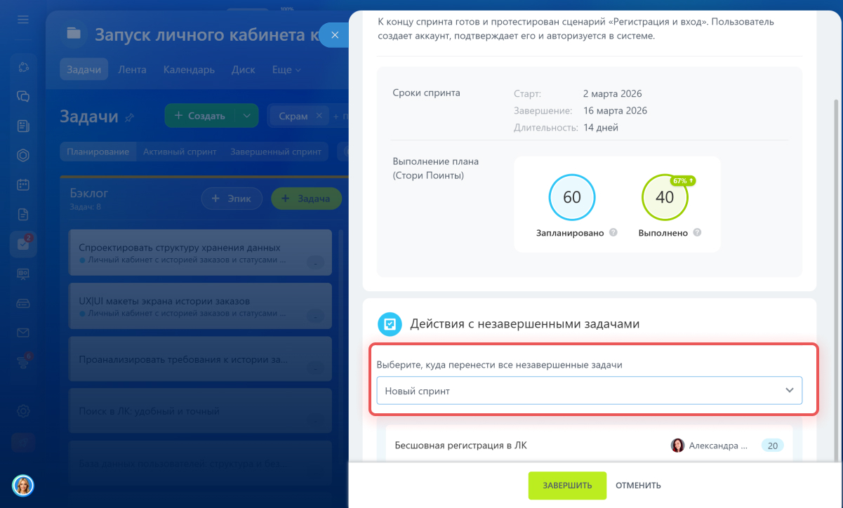Open the mail envelope sidebar icon

tap(23, 333)
